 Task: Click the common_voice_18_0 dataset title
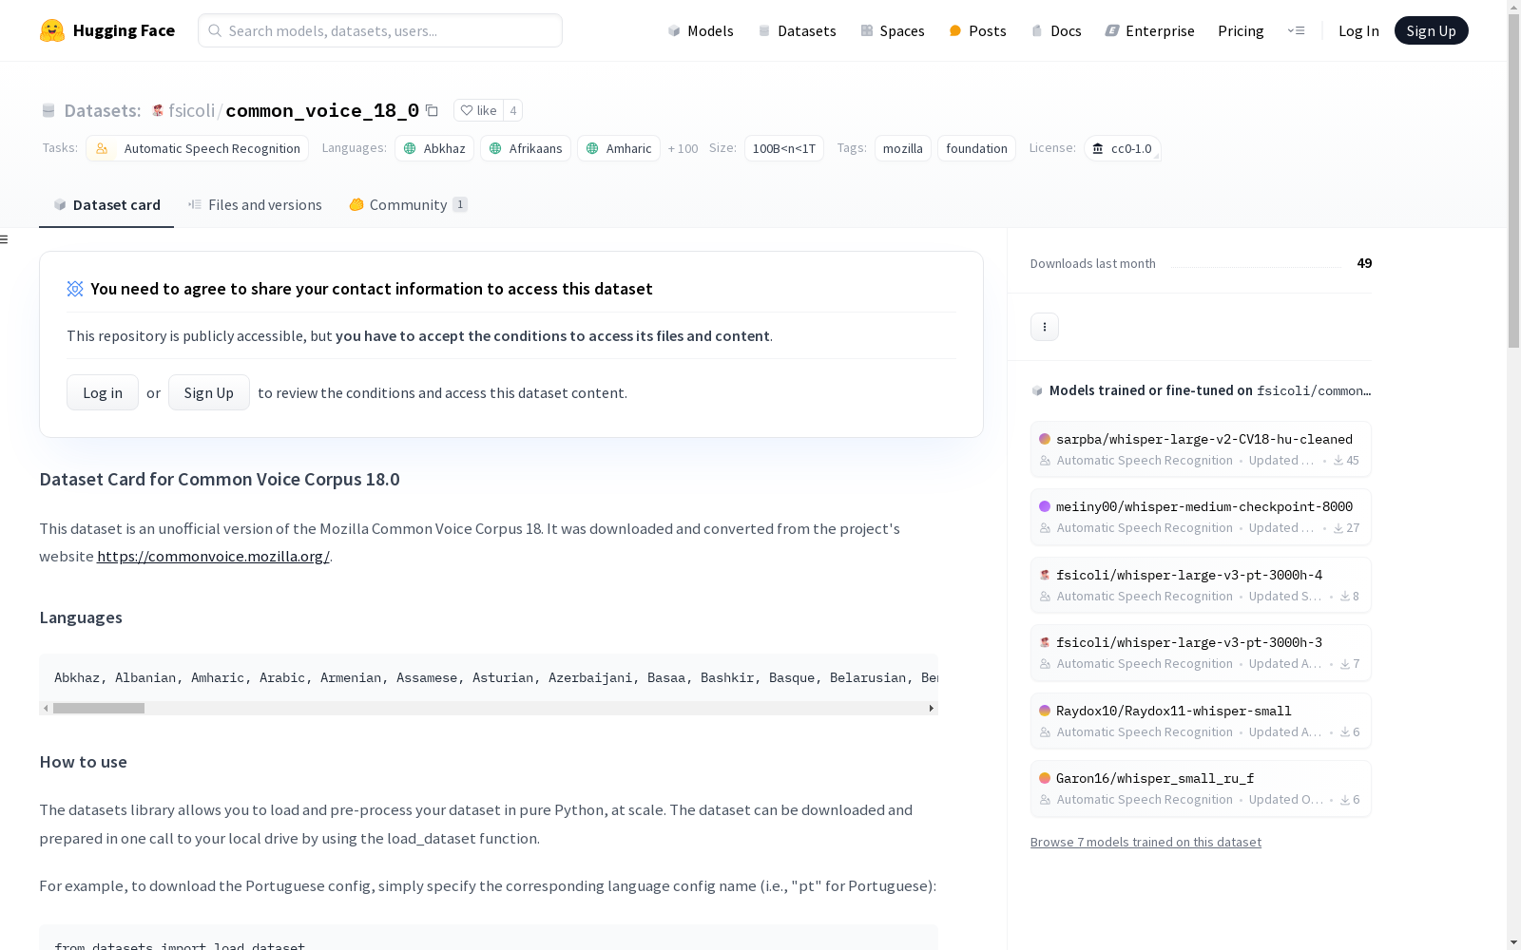[x=322, y=110]
